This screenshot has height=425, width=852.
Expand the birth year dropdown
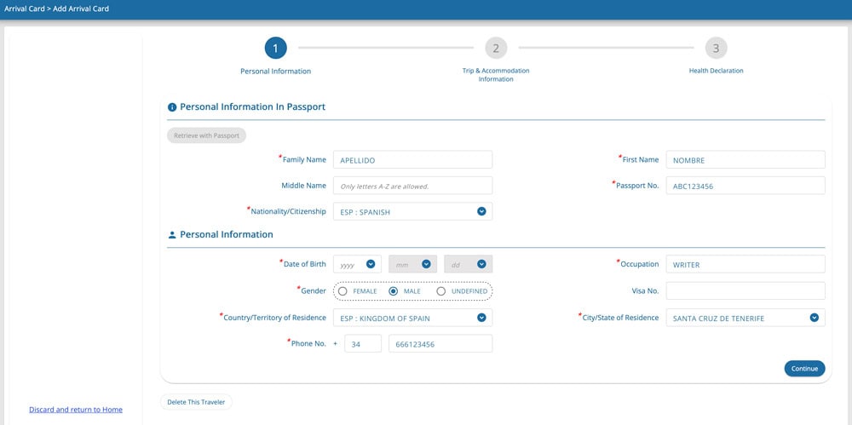[x=357, y=265]
